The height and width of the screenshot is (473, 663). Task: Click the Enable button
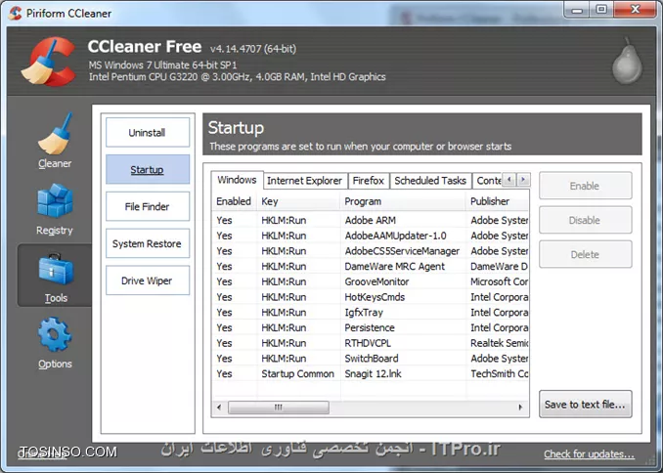(x=585, y=186)
